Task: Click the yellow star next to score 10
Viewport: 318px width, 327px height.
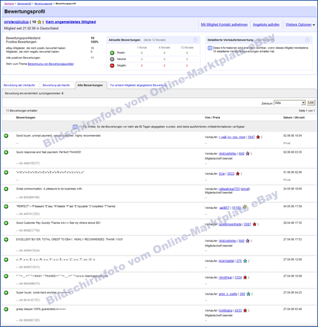Action: [x=40, y=22]
